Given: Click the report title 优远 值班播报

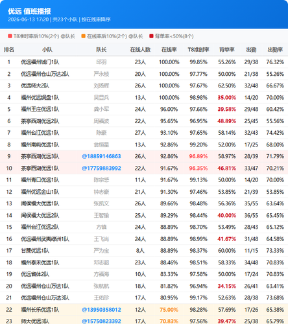Looking at the screenshot, I should (x=29, y=11).
